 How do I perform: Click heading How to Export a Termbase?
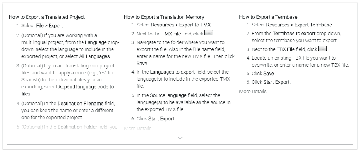point(268,17)
